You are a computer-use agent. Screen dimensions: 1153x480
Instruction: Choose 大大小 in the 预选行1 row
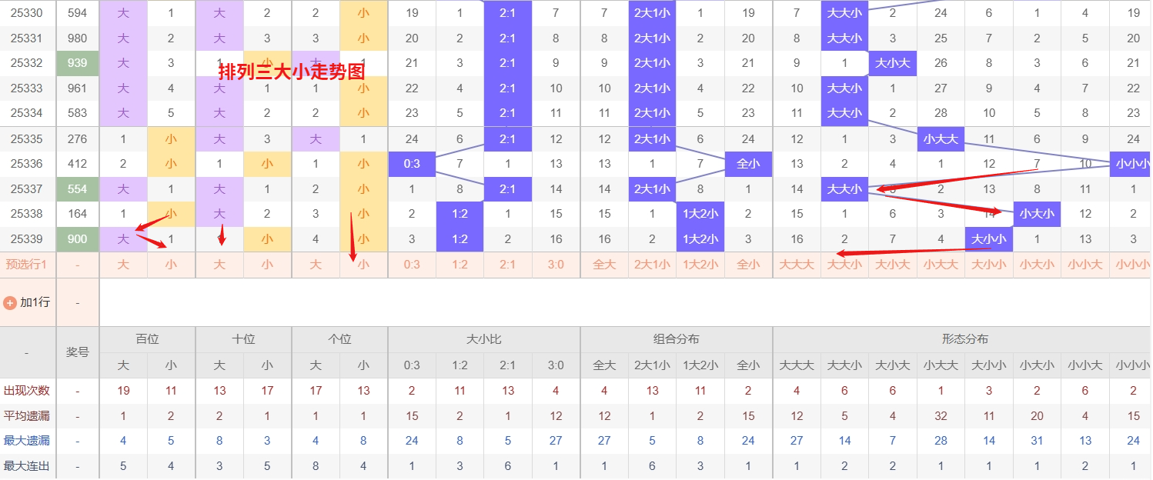pos(844,265)
